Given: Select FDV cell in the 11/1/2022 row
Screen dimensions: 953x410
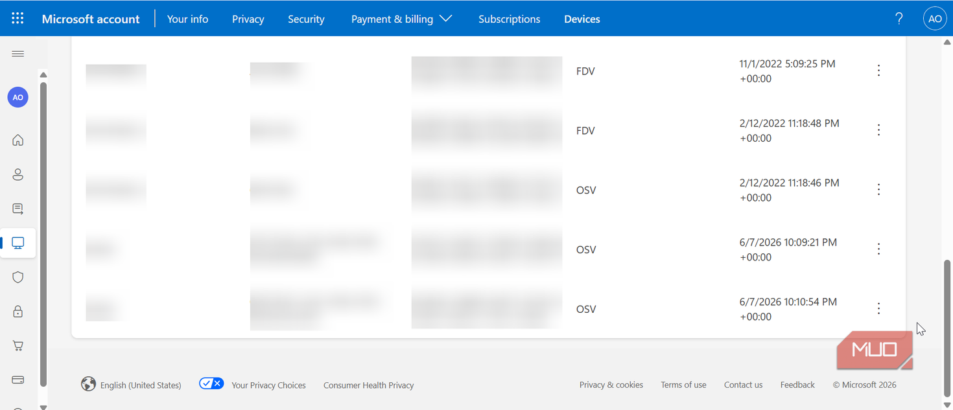Looking at the screenshot, I should coord(585,71).
